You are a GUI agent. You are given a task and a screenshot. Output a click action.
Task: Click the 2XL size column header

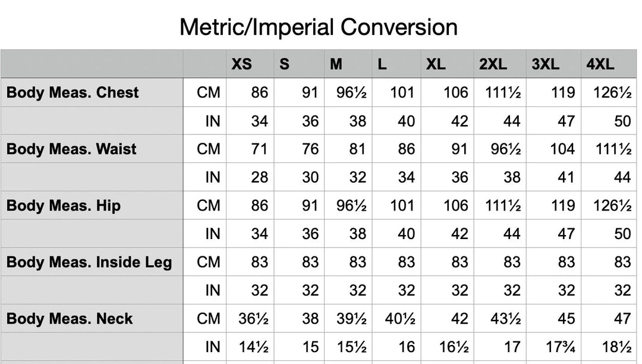click(493, 64)
